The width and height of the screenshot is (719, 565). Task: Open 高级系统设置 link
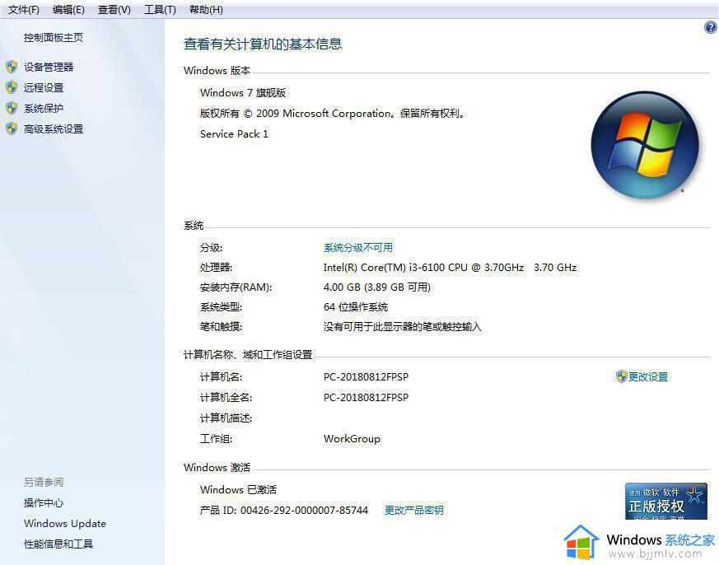pyautogui.click(x=54, y=128)
